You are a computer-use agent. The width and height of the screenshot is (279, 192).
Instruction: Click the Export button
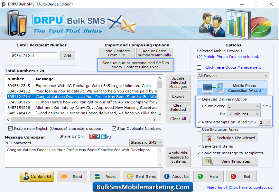coord(178,96)
